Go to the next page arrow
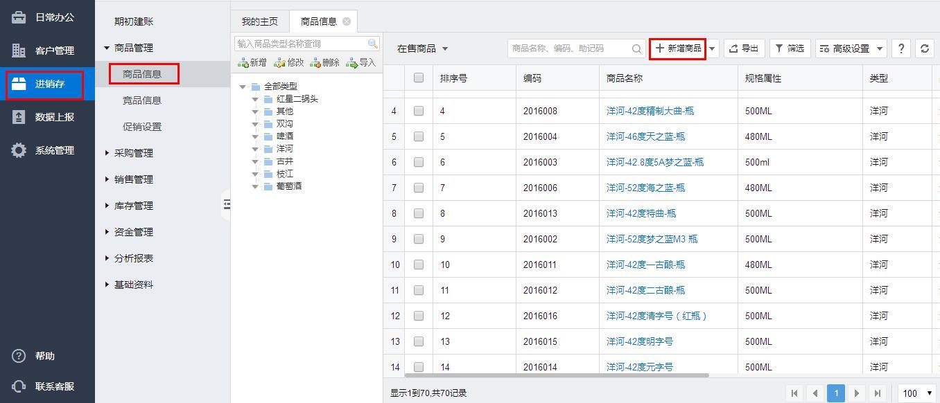Image resolution: width=940 pixels, height=403 pixels. pyautogui.click(x=857, y=393)
